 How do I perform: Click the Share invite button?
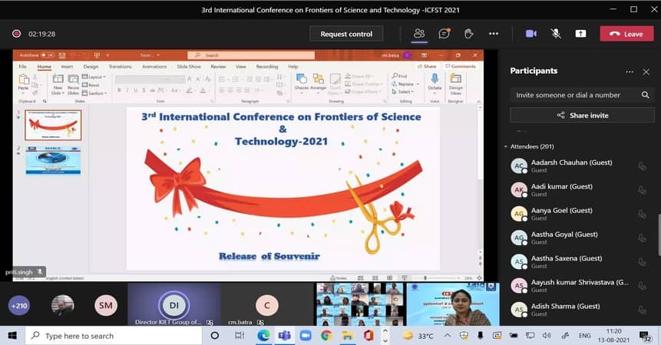pyautogui.click(x=582, y=115)
